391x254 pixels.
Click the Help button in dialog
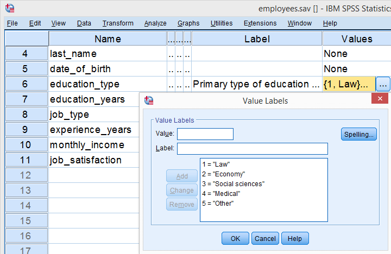pos(295,238)
